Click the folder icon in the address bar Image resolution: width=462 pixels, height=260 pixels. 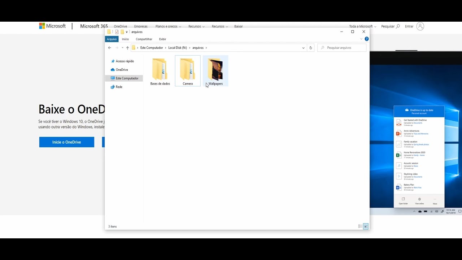[134, 48]
